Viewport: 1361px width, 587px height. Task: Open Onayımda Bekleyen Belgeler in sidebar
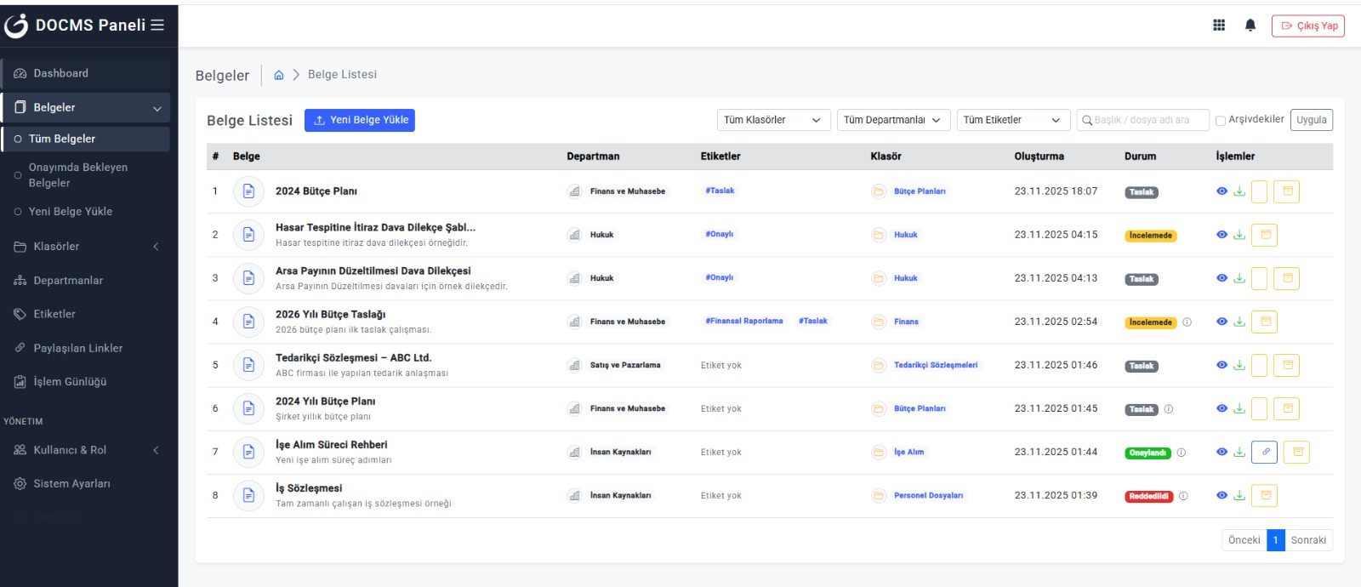coord(78,174)
